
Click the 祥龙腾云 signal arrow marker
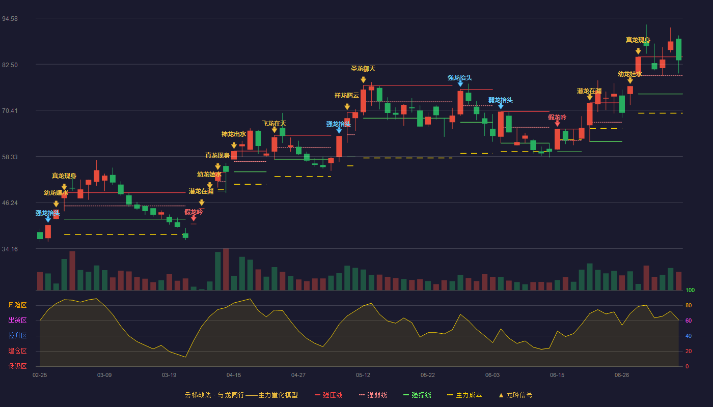coord(347,107)
